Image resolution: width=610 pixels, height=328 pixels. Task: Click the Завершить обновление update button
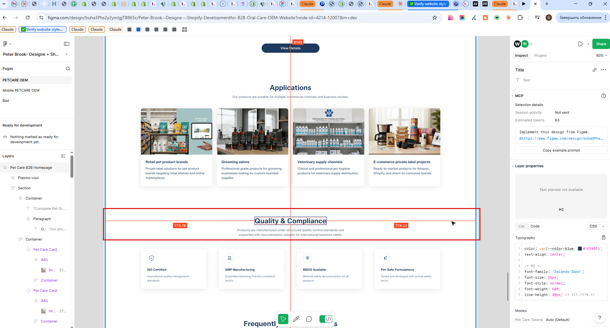582,18
